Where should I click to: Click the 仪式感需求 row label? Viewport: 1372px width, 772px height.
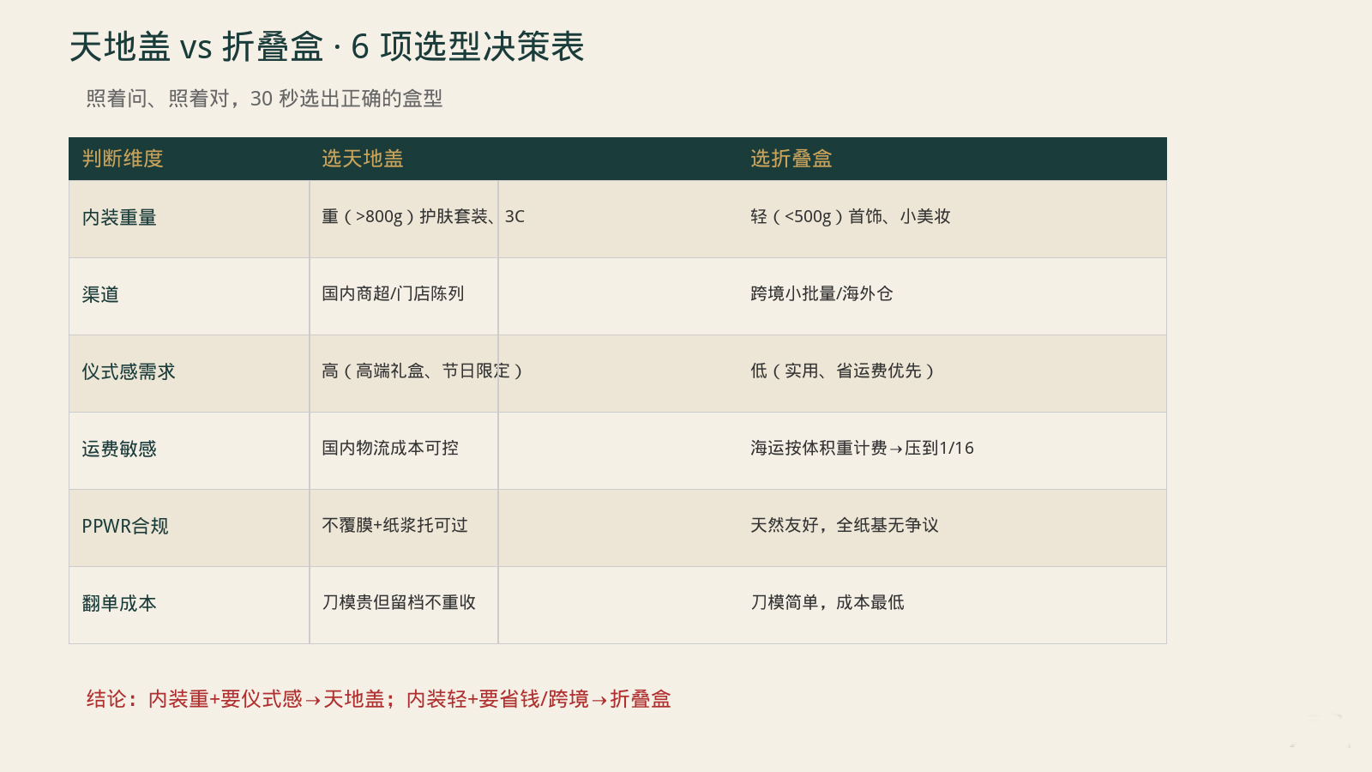click(129, 372)
